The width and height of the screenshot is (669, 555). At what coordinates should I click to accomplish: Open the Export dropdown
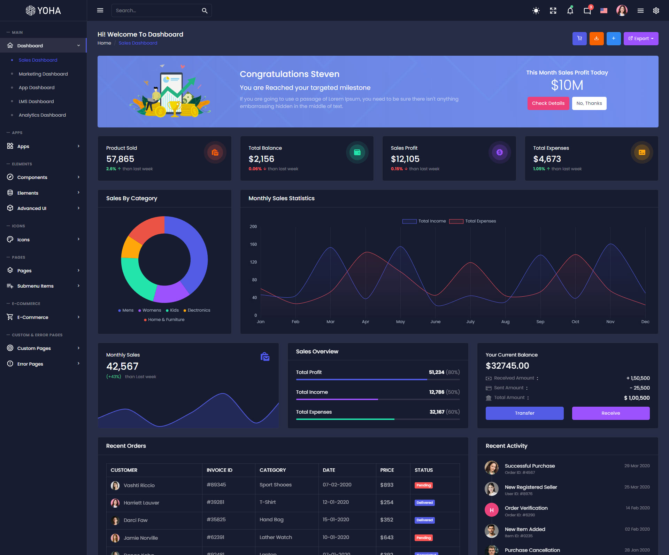pyautogui.click(x=641, y=39)
